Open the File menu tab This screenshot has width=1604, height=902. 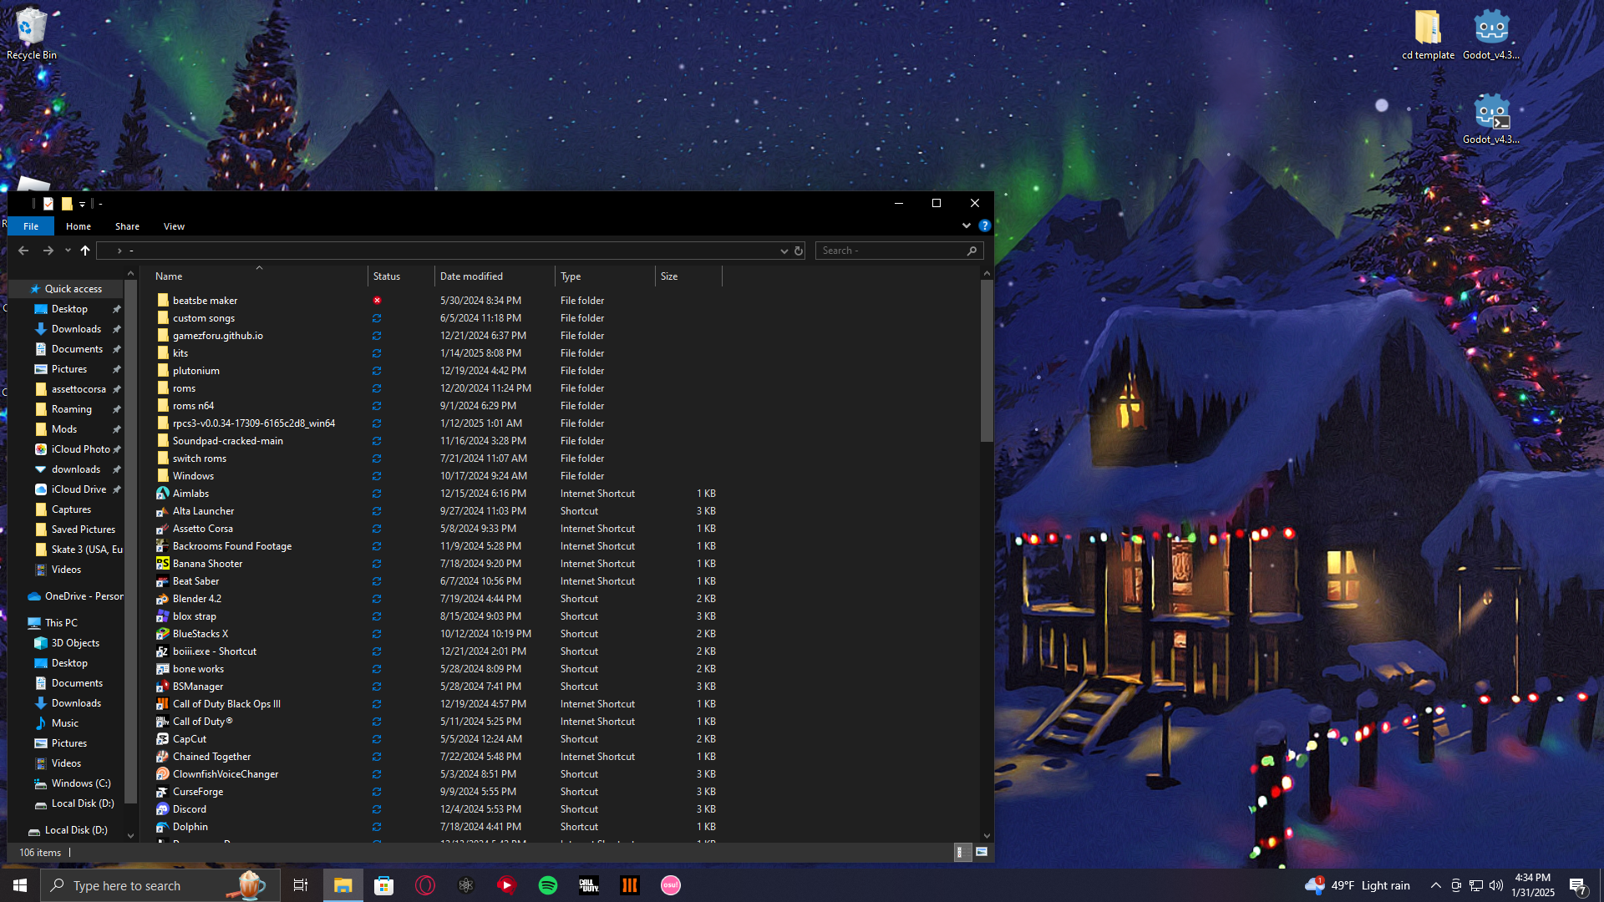[31, 226]
